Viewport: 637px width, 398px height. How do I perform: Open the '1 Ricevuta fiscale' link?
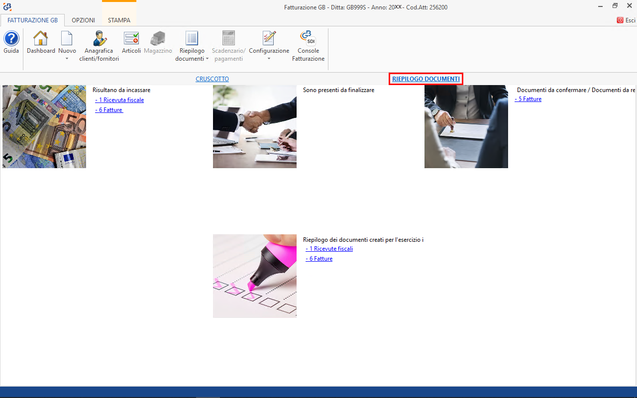pos(121,100)
